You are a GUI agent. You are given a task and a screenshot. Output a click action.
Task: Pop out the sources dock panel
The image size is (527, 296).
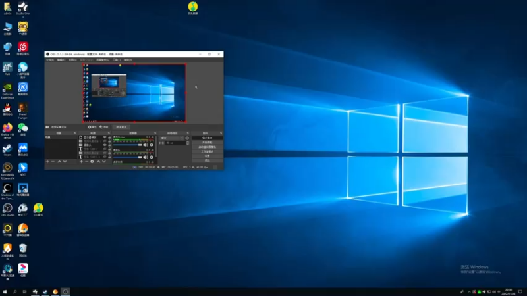pyautogui.click(x=109, y=134)
